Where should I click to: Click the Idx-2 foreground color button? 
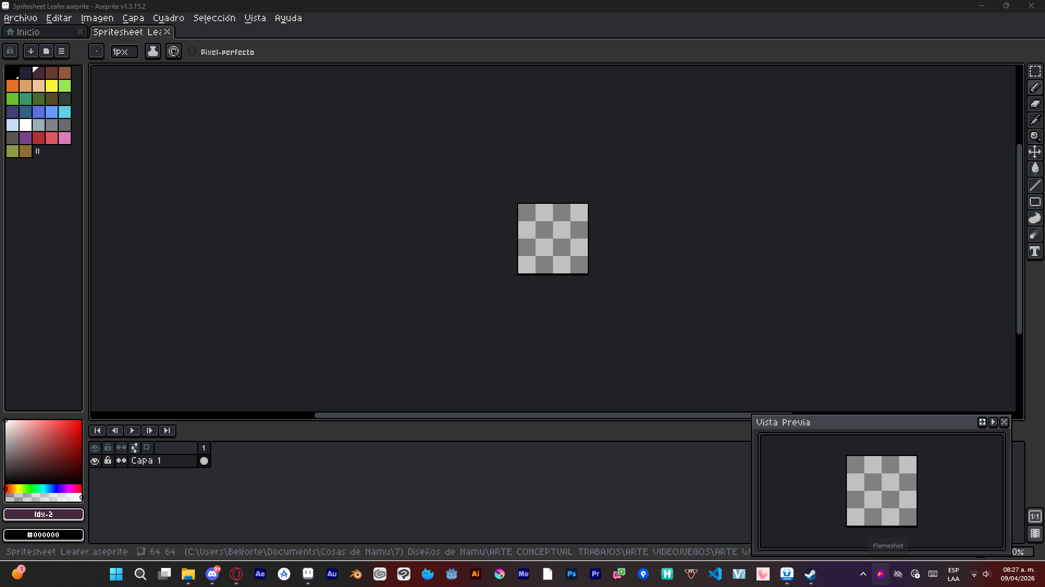tap(44, 514)
